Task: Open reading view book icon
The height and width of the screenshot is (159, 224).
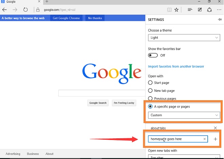Action: [169, 10]
